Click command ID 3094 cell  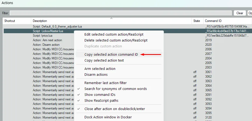pyautogui.click(x=208, y=108)
